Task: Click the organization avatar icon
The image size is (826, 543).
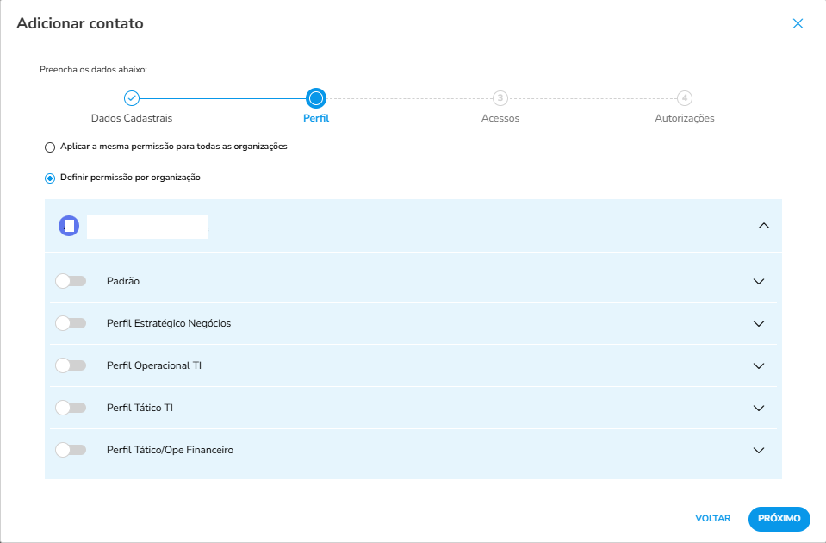Action: tap(69, 226)
